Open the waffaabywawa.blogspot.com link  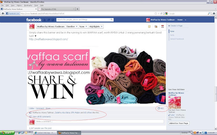coord(48,39)
